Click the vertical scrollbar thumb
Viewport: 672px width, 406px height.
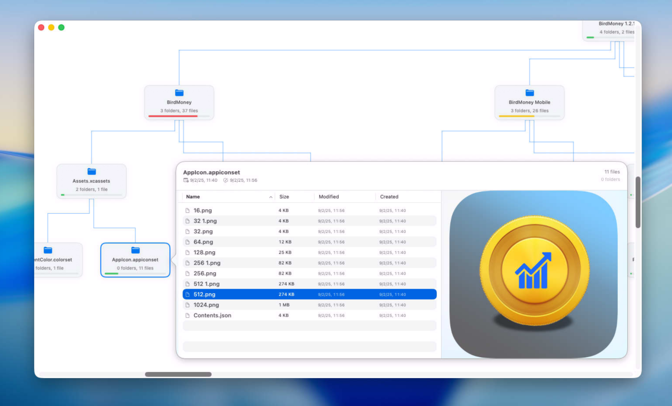click(x=638, y=202)
